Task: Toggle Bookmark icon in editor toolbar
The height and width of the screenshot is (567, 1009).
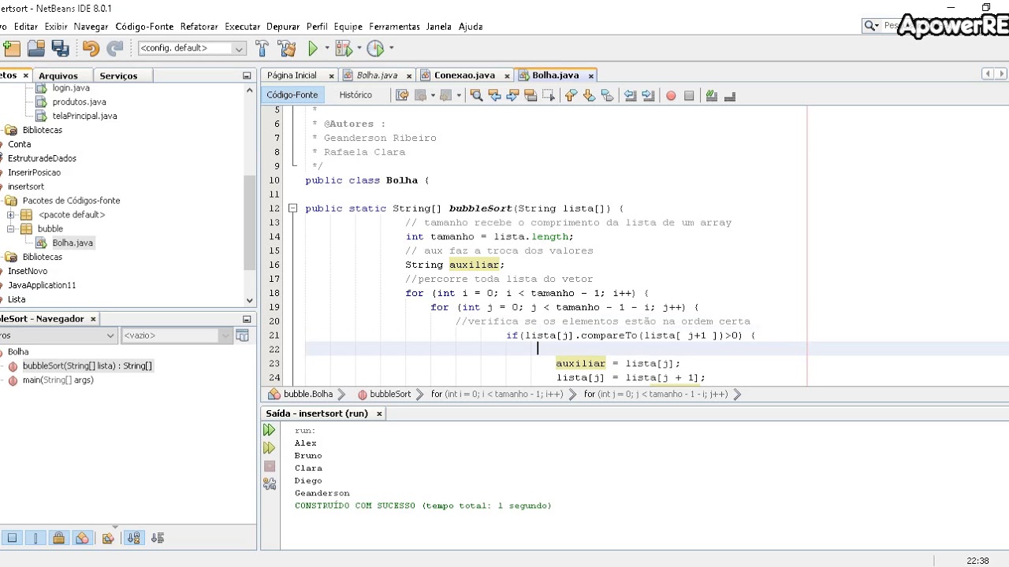Action: coord(607,95)
